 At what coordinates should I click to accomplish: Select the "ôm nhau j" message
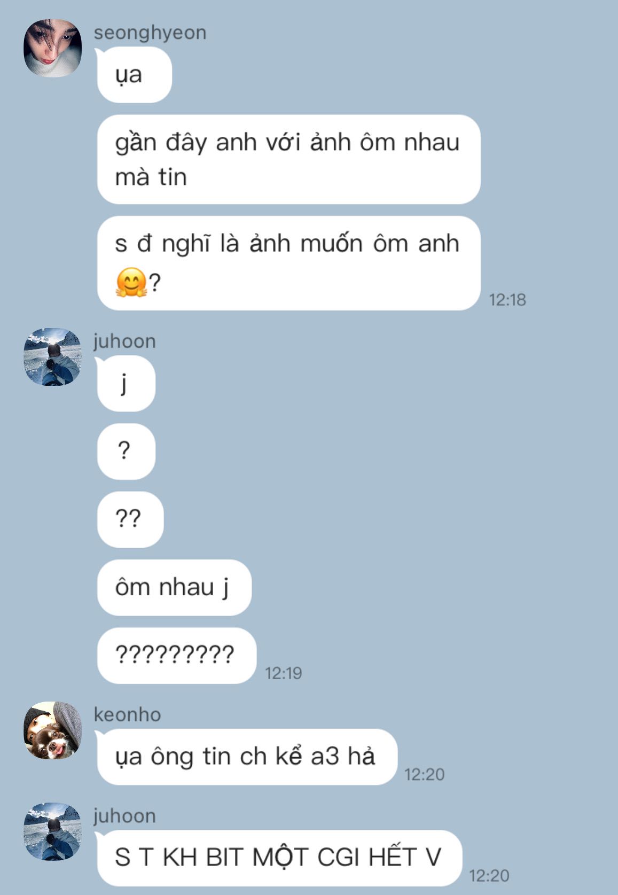tap(174, 587)
